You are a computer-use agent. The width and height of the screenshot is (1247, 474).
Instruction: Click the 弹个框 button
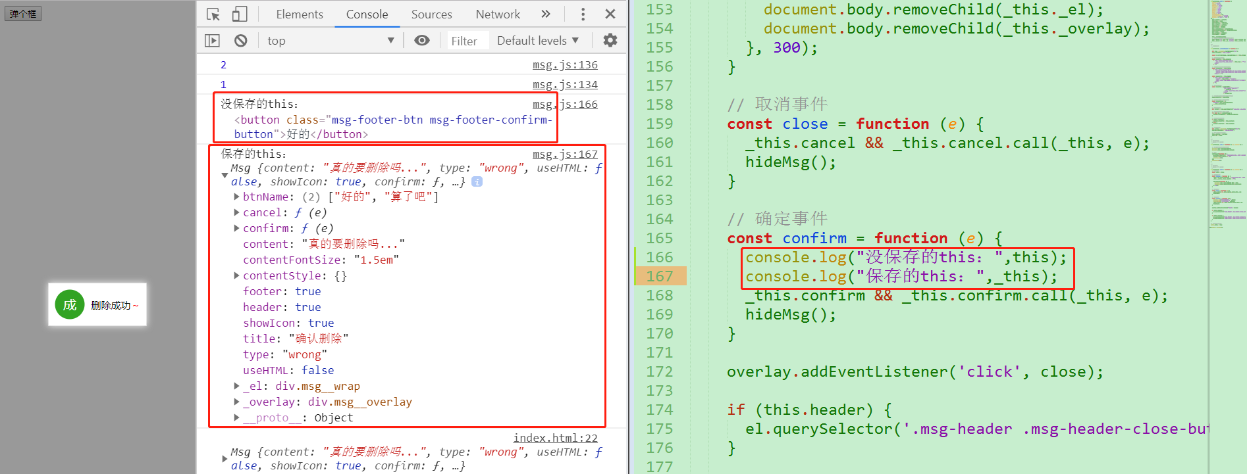23,13
